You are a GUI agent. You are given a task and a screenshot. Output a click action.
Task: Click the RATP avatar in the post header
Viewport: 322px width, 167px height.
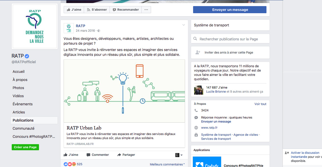coord(69,28)
